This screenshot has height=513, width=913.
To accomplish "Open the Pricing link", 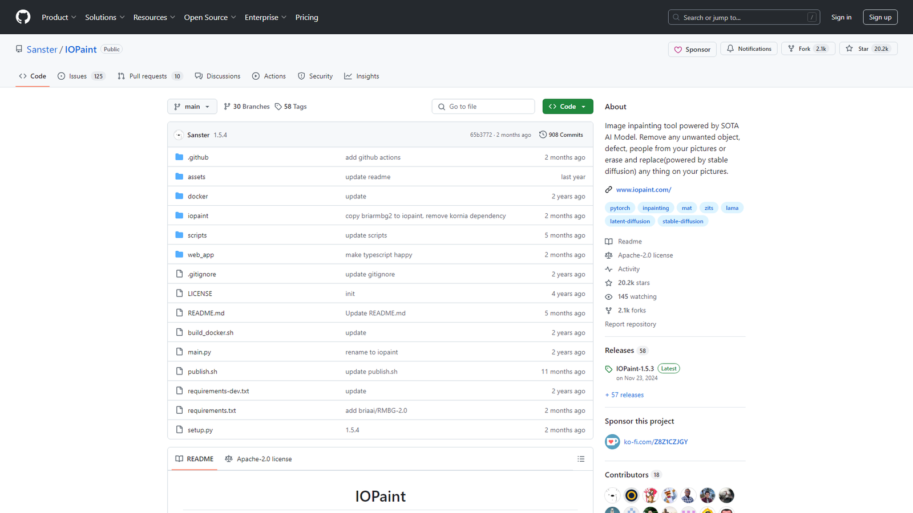I will pos(306,17).
